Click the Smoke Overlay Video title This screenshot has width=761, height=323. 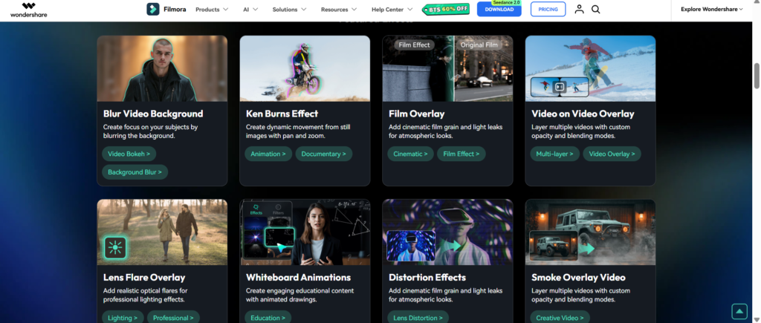pyautogui.click(x=578, y=278)
